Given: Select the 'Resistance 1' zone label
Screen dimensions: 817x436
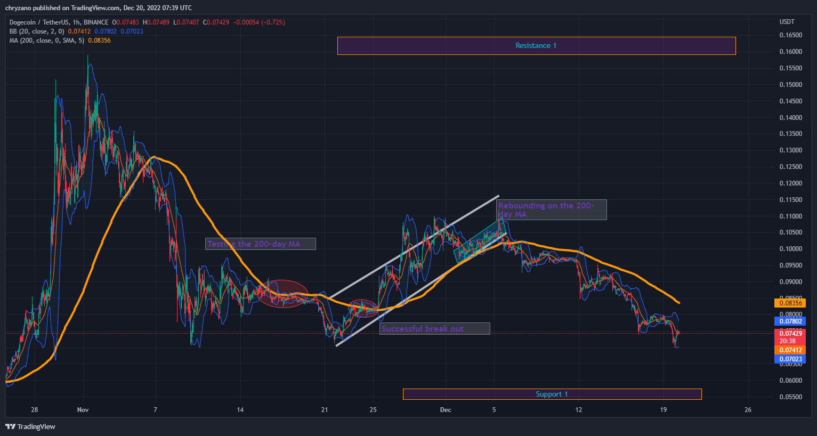Looking at the screenshot, I should pyautogui.click(x=536, y=46).
